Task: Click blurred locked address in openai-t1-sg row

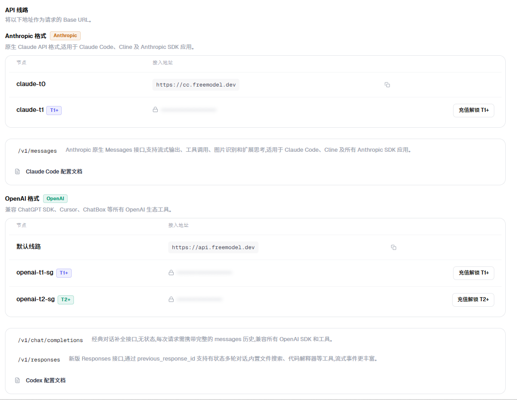Action: [x=205, y=273]
